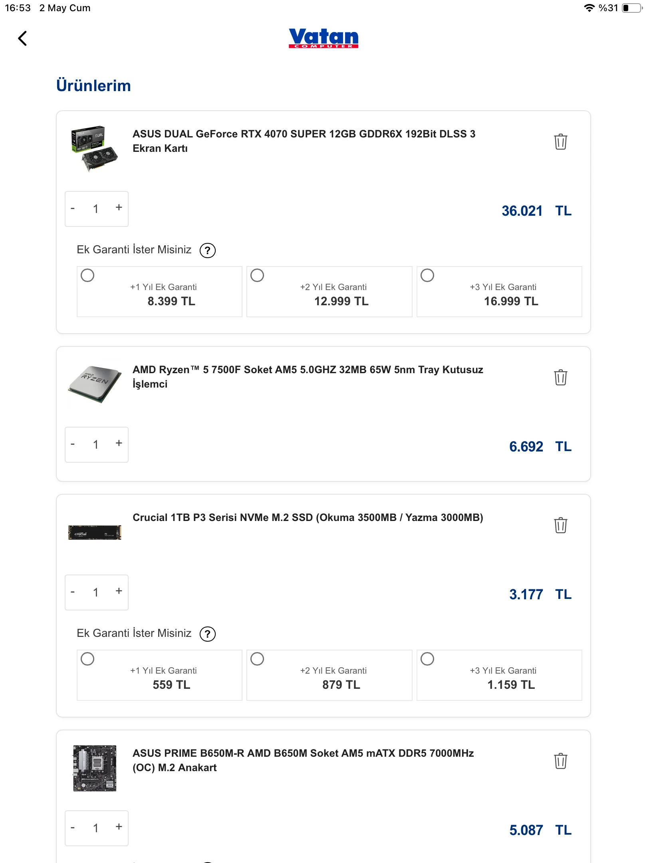Remove the ASUS PRIME B650M-R motherboard
The image size is (647, 863).
560,761
